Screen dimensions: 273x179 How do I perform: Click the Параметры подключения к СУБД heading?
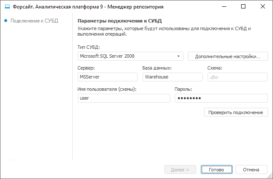(x=120, y=21)
